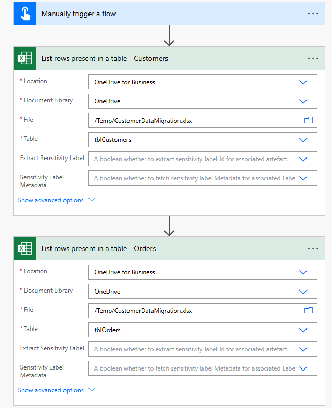Expand Extract Sensitivity Label dropdown for Customers
Viewport: 332px width, 408px height.
pos(303,159)
